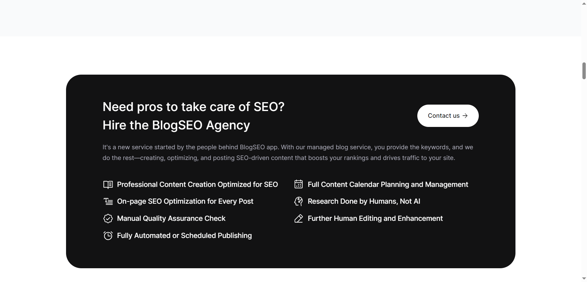The height and width of the screenshot is (282, 587).
Task: Click the pencil icon beside Further Human Editing
Action: [x=298, y=218]
